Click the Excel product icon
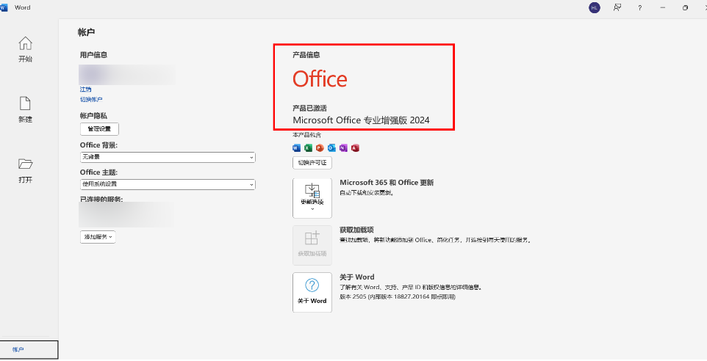This screenshot has height=361, width=707. point(308,147)
